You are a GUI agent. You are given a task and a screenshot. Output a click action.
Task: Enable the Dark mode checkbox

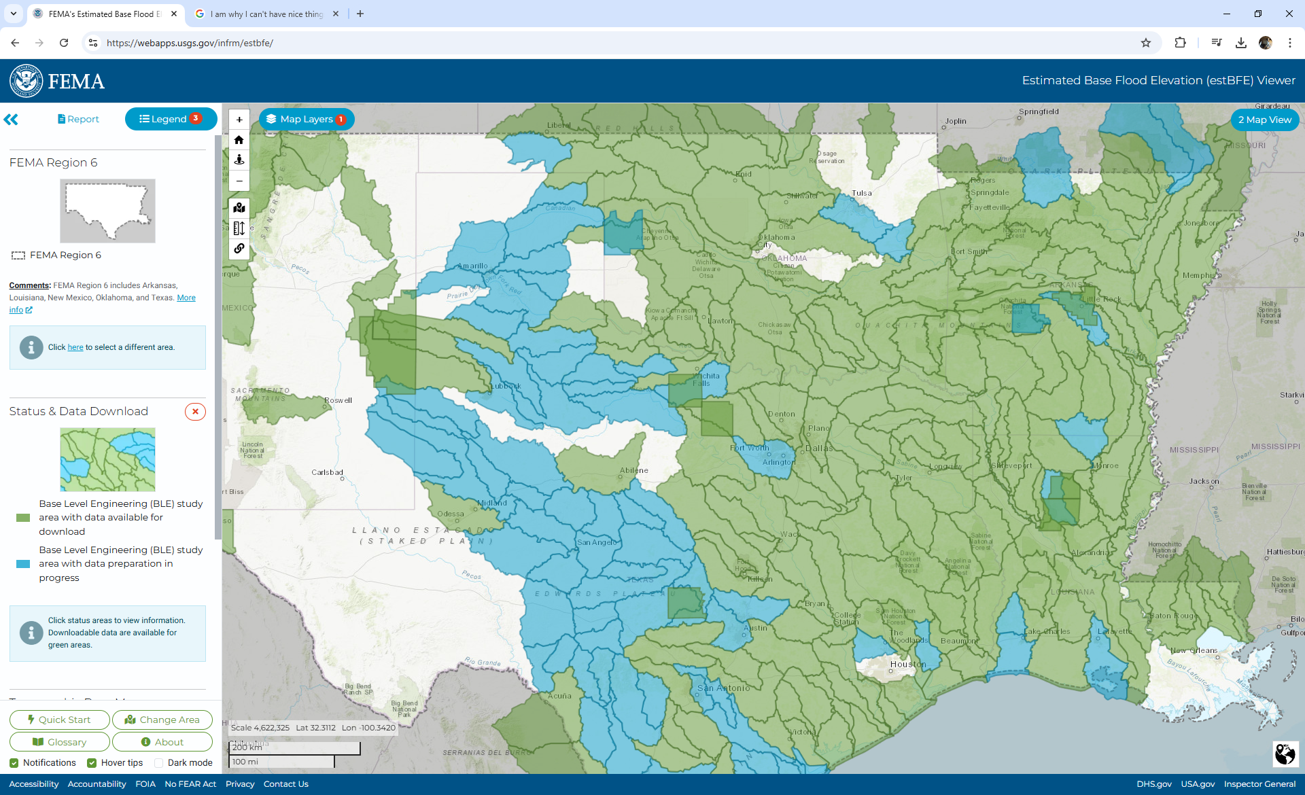click(159, 763)
